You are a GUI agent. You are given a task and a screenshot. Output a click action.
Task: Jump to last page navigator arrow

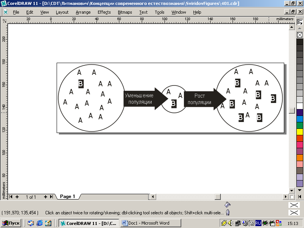pyautogui.click(x=51, y=197)
